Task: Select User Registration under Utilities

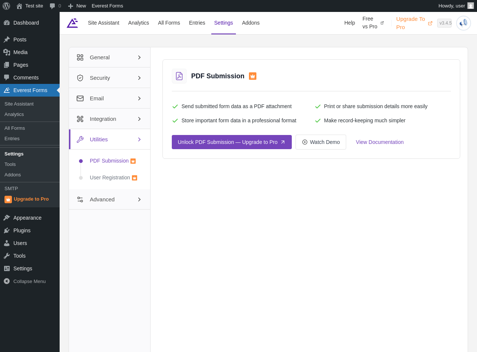Action: pos(110,177)
